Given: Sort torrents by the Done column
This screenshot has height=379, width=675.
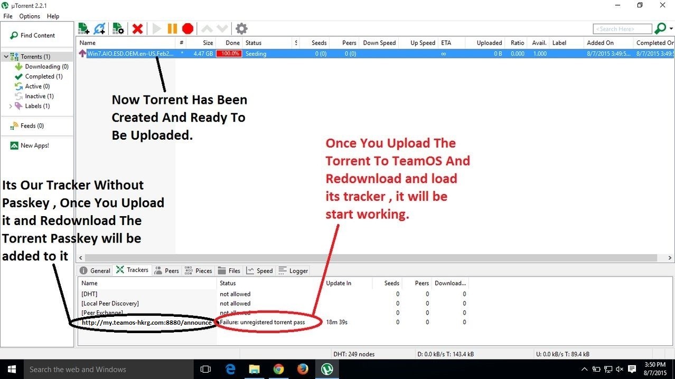Looking at the screenshot, I should coord(229,43).
